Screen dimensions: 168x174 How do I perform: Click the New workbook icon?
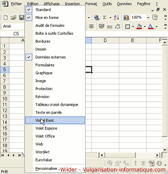6,18
